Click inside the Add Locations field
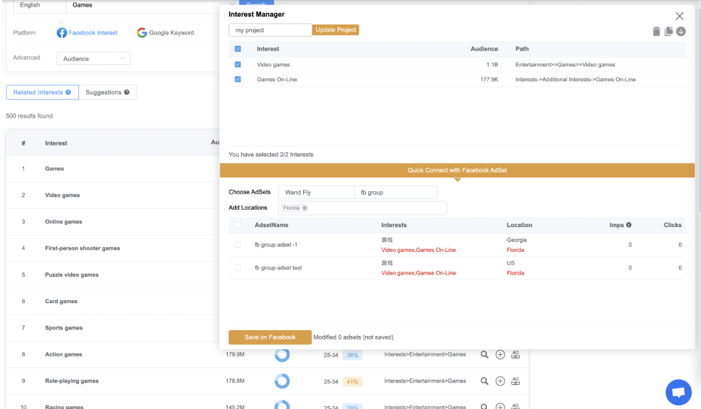 pos(363,208)
